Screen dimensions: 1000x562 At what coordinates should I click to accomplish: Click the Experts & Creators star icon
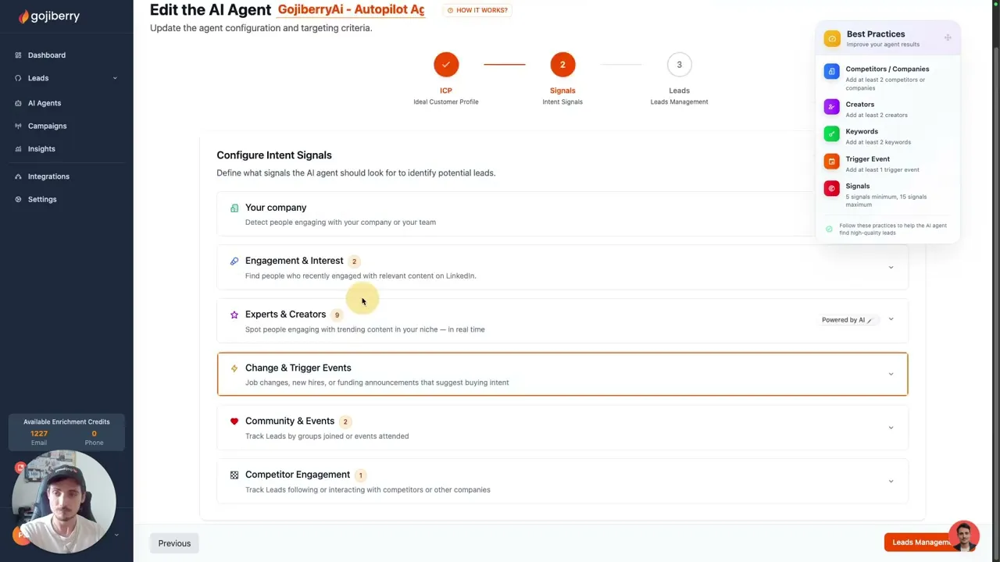click(234, 315)
